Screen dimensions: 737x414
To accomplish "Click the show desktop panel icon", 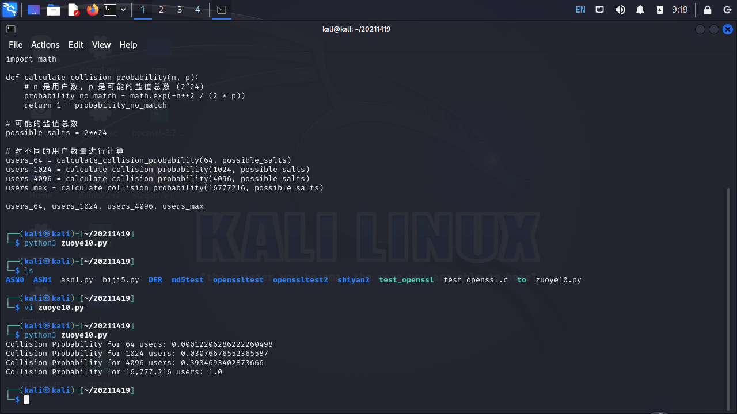I will [34, 10].
